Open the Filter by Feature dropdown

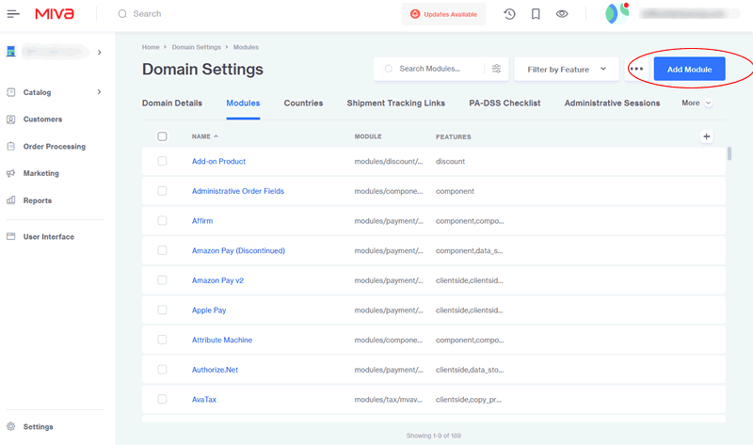[x=566, y=69]
